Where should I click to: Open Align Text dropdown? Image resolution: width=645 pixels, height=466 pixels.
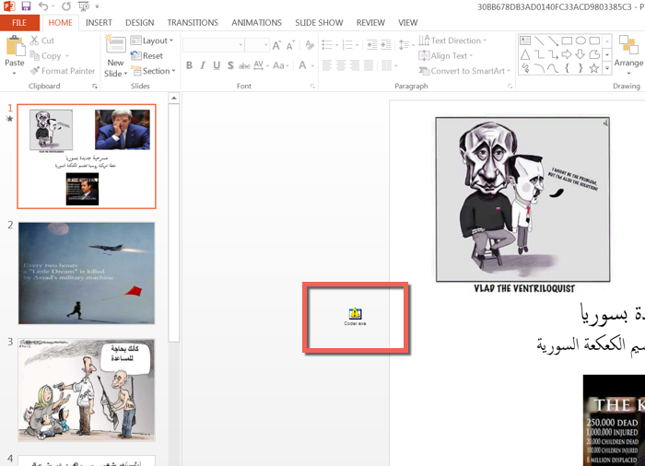point(445,55)
